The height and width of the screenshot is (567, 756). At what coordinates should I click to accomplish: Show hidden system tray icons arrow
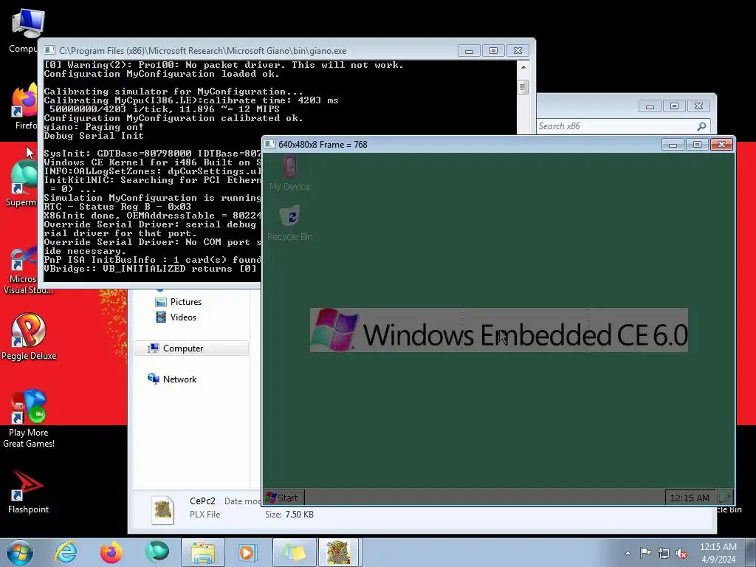[628, 553]
